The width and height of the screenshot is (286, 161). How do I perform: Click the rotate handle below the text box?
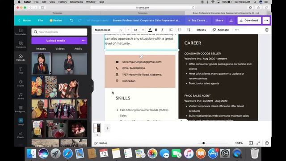pyautogui.click(x=141, y=56)
